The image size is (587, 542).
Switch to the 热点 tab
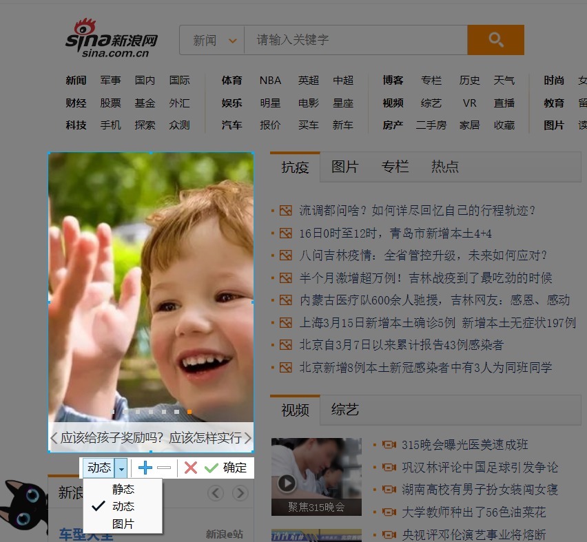445,167
